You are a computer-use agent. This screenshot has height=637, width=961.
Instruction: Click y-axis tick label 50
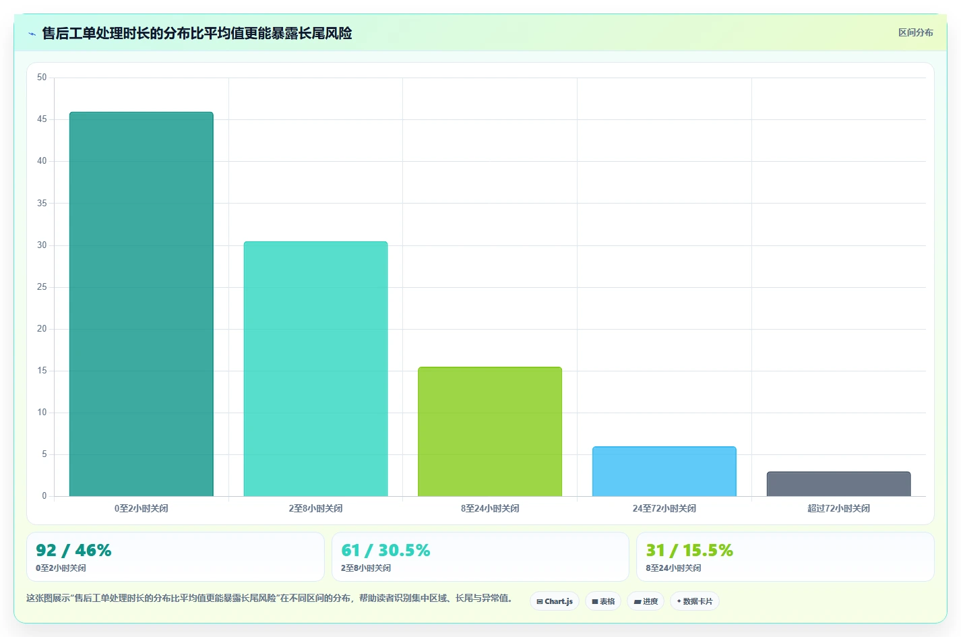[42, 78]
